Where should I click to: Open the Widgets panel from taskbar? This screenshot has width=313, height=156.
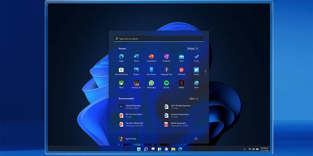click(160, 149)
